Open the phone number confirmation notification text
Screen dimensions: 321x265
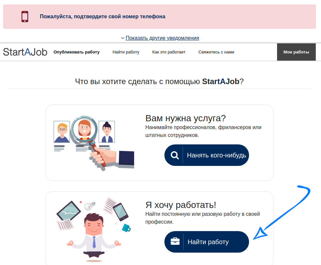click(x=103, y=16)
